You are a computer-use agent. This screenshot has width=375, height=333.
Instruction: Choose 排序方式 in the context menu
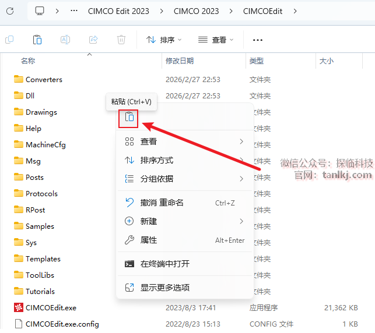click(185, 160)
